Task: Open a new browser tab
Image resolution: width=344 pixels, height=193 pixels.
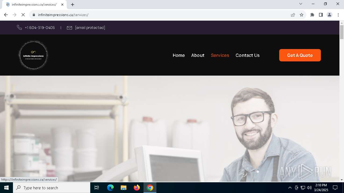Action: click(x=73, y=5)
